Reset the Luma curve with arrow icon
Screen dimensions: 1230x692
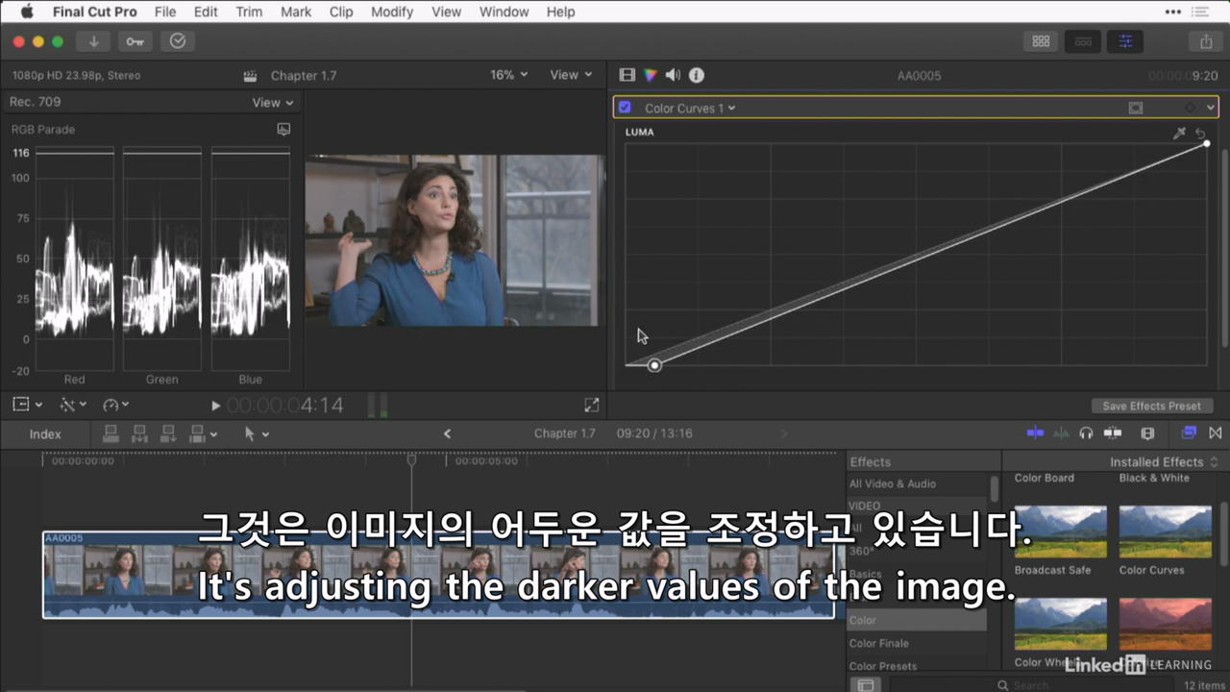[x=1200, y=133]
